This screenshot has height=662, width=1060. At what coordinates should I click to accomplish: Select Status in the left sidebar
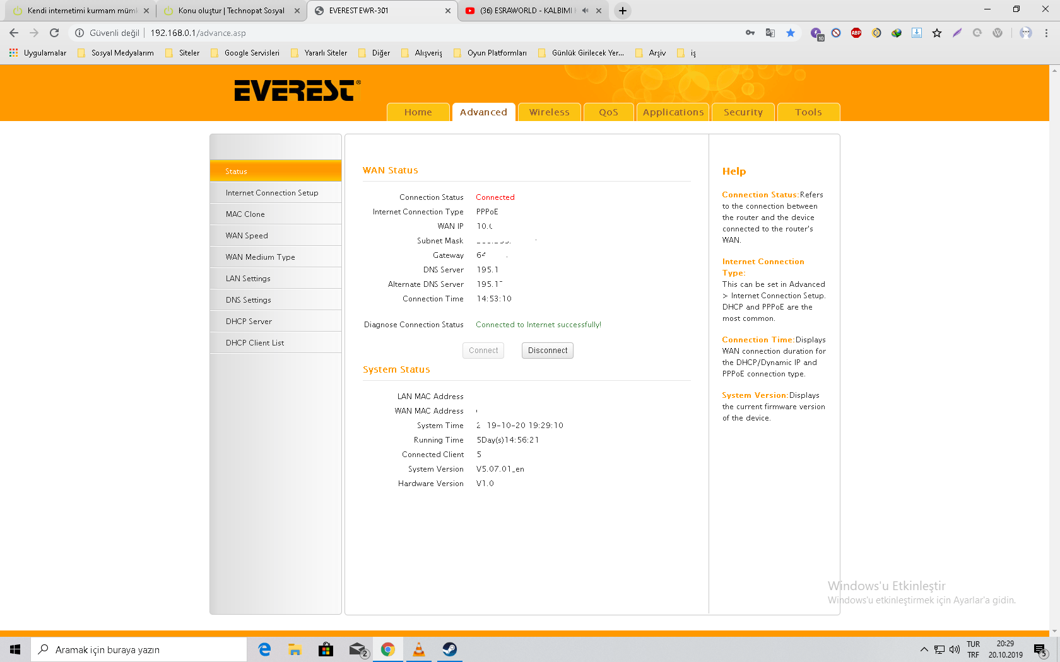coord(276,171)
